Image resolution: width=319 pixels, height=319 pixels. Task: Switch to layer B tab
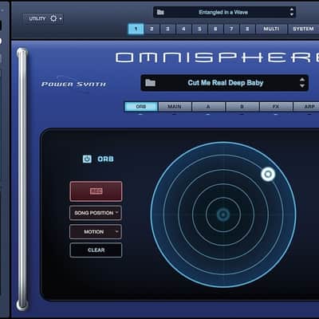click(x=242, y=107)
